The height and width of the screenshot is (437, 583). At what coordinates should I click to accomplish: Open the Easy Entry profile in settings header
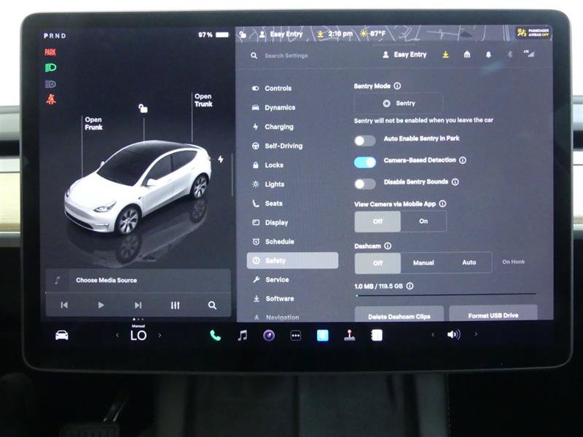(x=404, y=55)
